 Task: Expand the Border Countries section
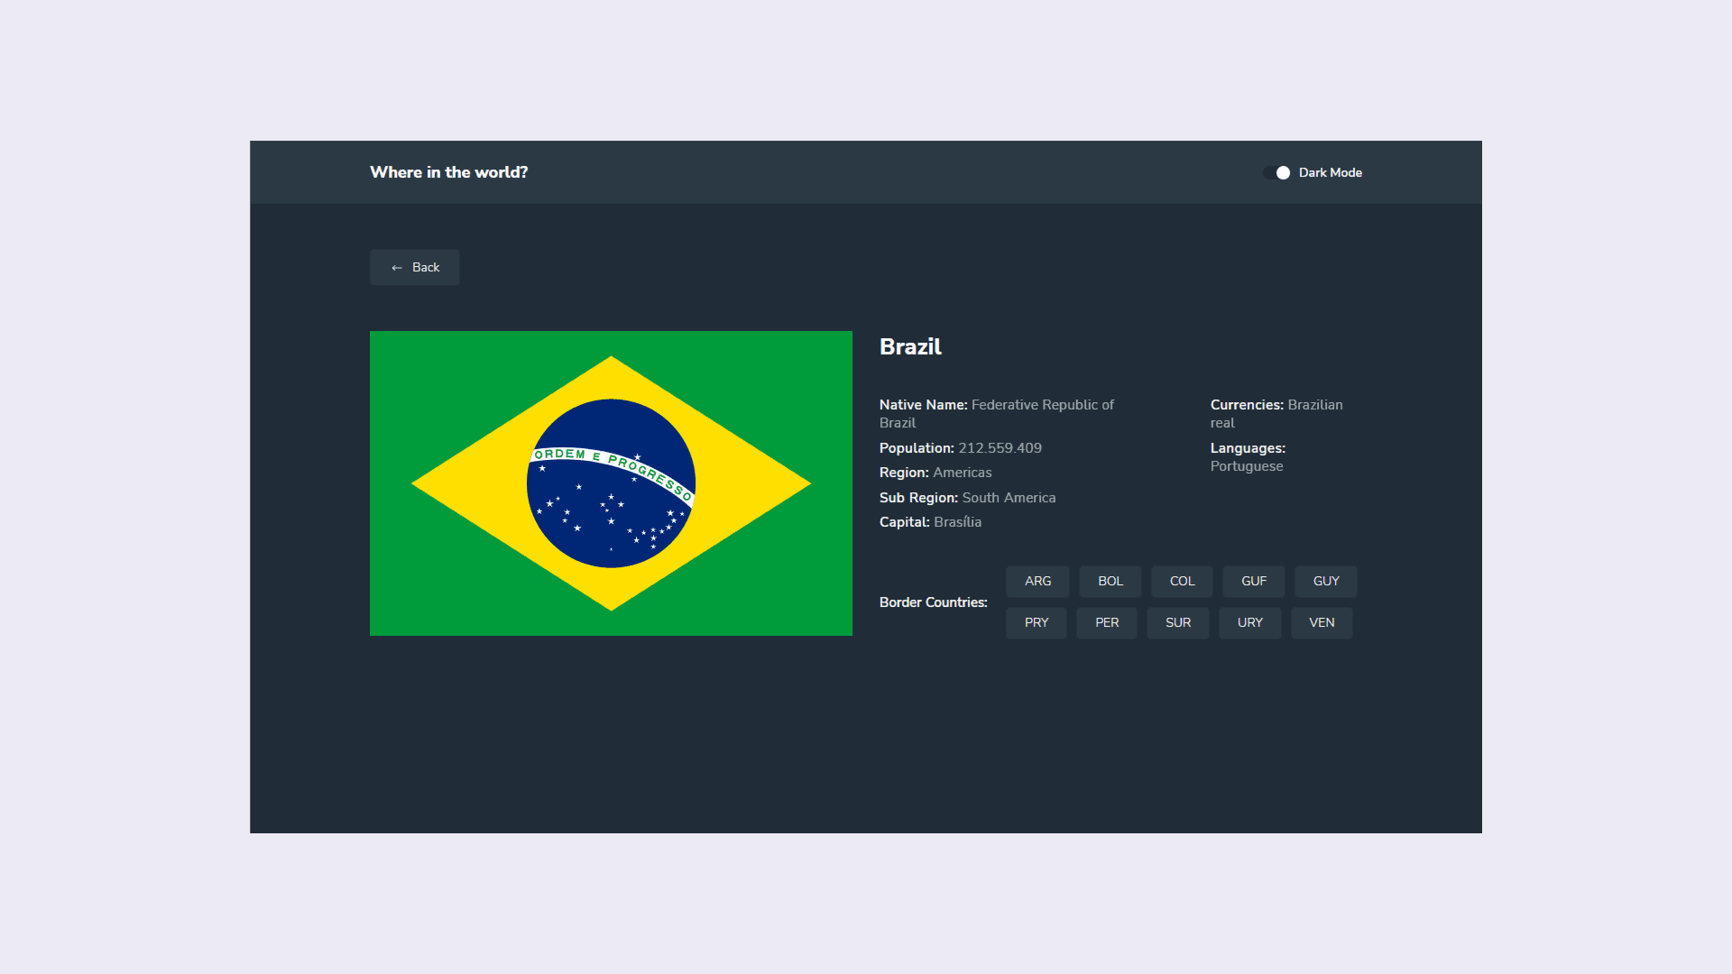(x=933, y=602)
